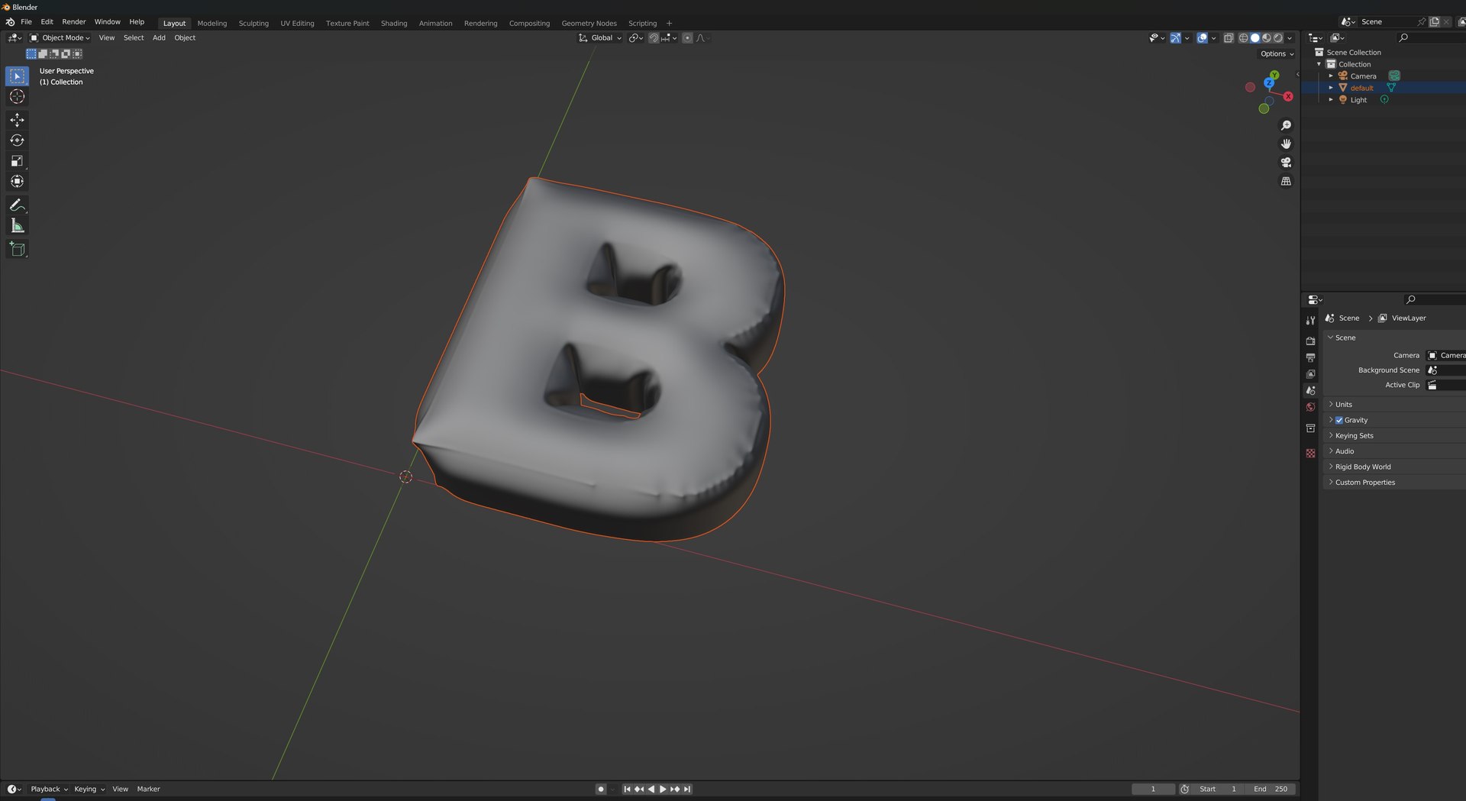This screenshot has height=801, width=1466.
Task: Open the Output properties tab
Action: point(1310,357)
